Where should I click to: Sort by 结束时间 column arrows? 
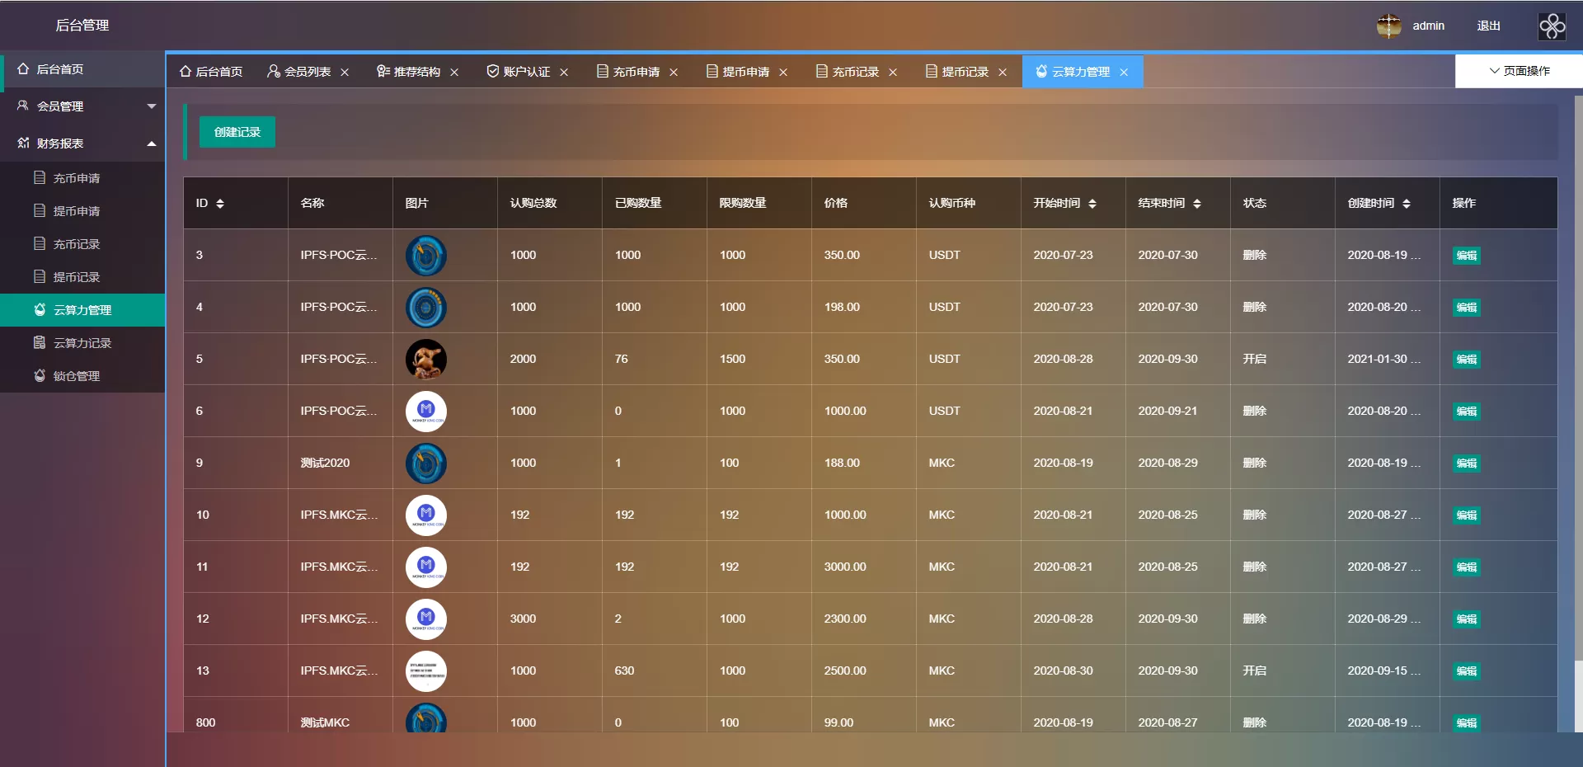click(x=1197, y=204)
